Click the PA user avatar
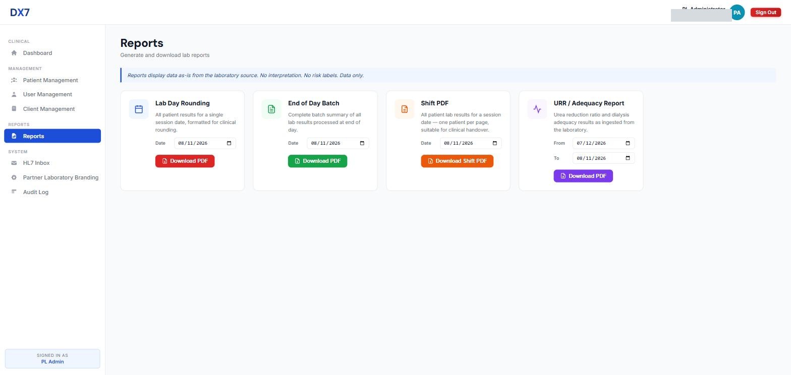 (737, 13)
